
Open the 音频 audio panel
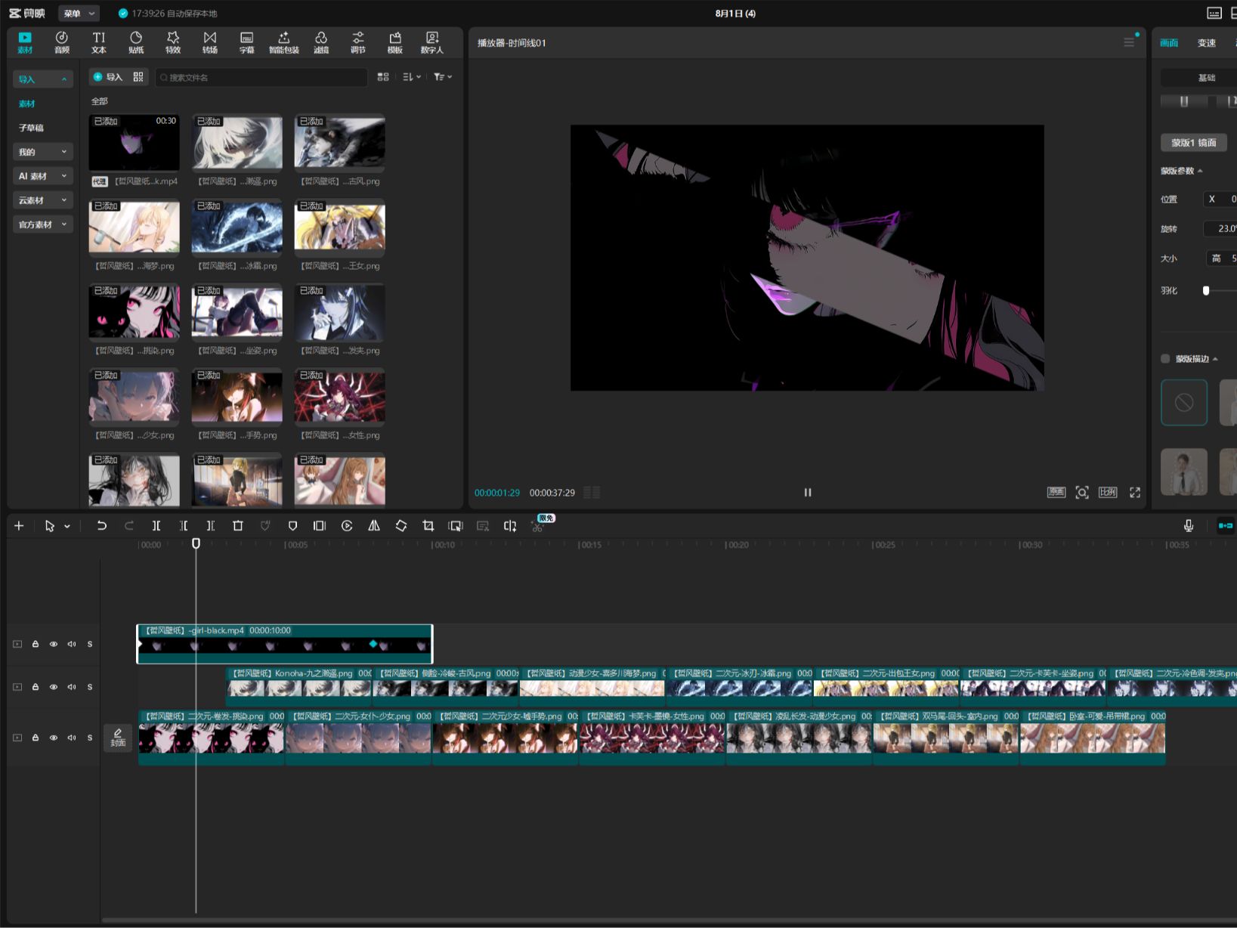coord(62,42)
